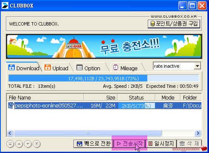The image size is (209, 153).
Task: Click the rate inactive combo box field
Action: click(x=177, y=66)
